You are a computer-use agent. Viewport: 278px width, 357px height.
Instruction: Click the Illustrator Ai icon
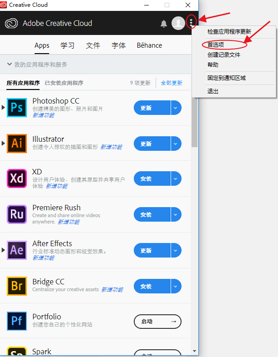17,143
